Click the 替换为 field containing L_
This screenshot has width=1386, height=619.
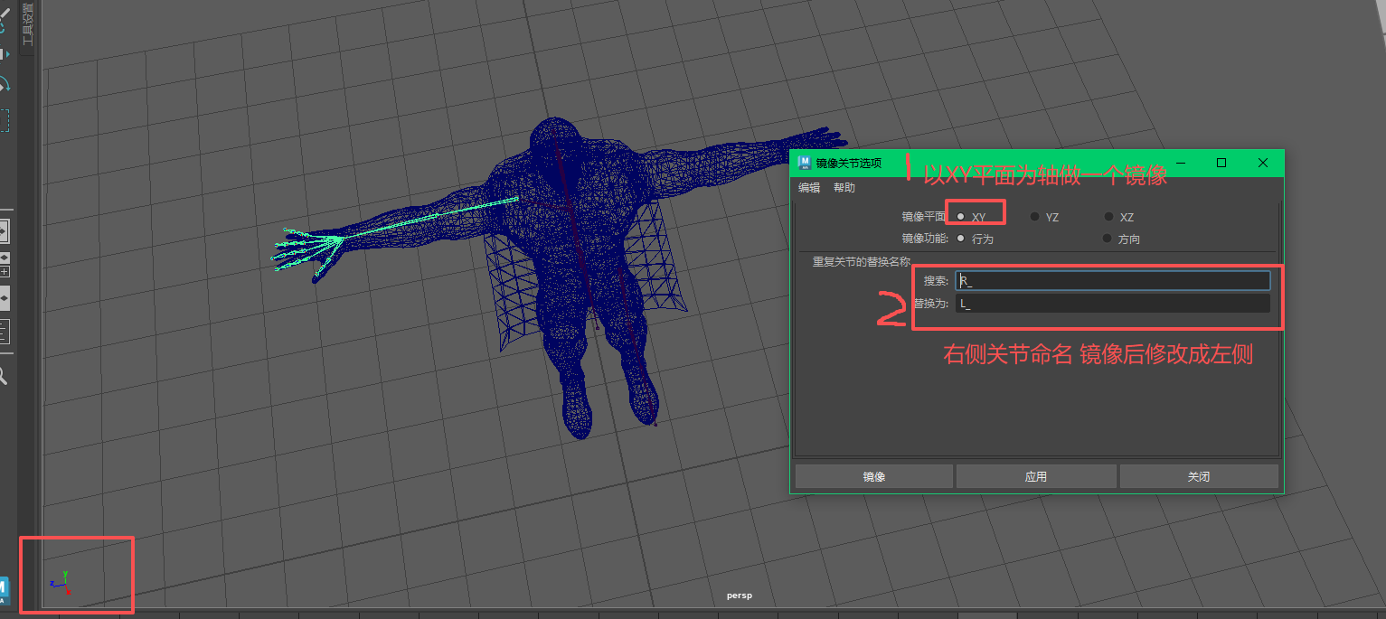(1113, 304)
